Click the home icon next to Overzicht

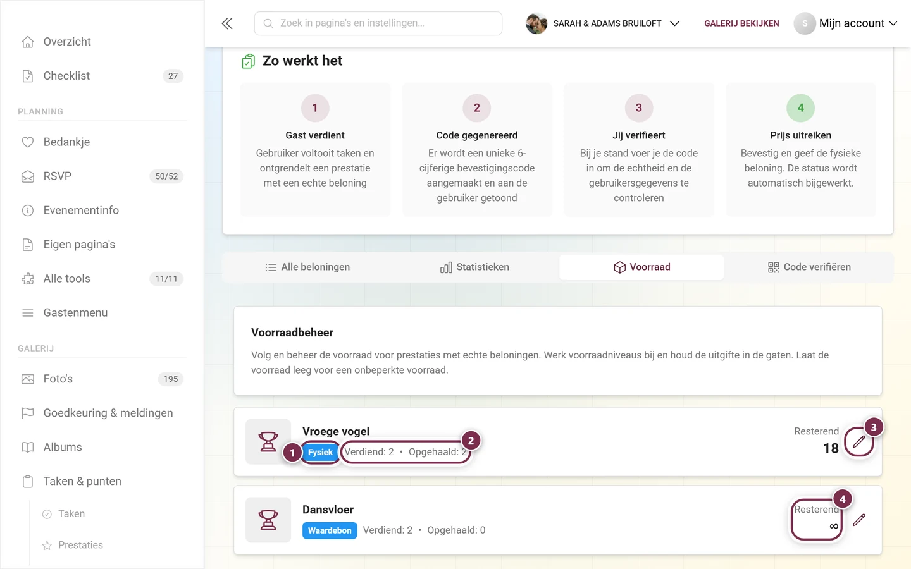(x=28, y=42)
